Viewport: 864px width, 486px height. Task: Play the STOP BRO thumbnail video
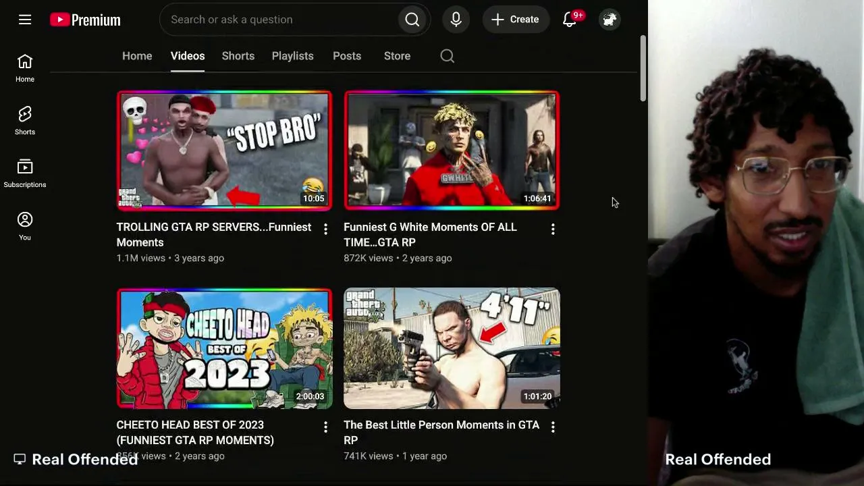224,151
